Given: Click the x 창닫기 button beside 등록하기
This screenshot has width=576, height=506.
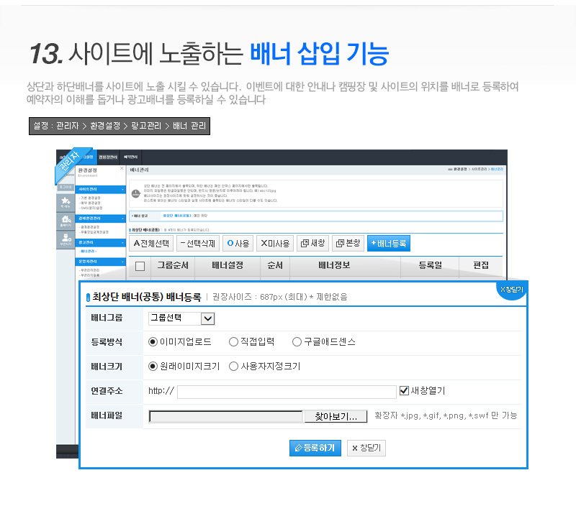Looking at the screenshot, I should coord(366,448).
